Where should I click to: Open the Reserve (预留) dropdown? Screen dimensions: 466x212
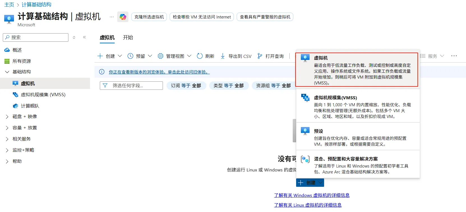click(x=140, y=56)
